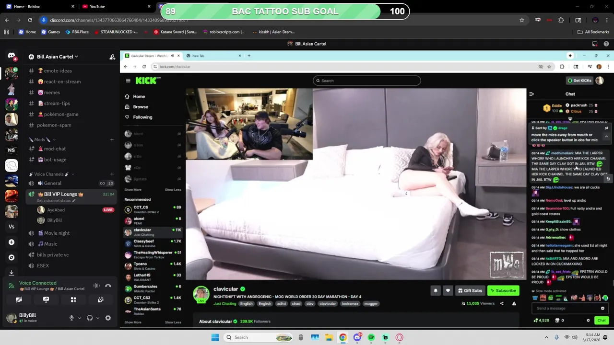Click the Send a message field
This screenshot has width=614, height=345.
(569, 308)
